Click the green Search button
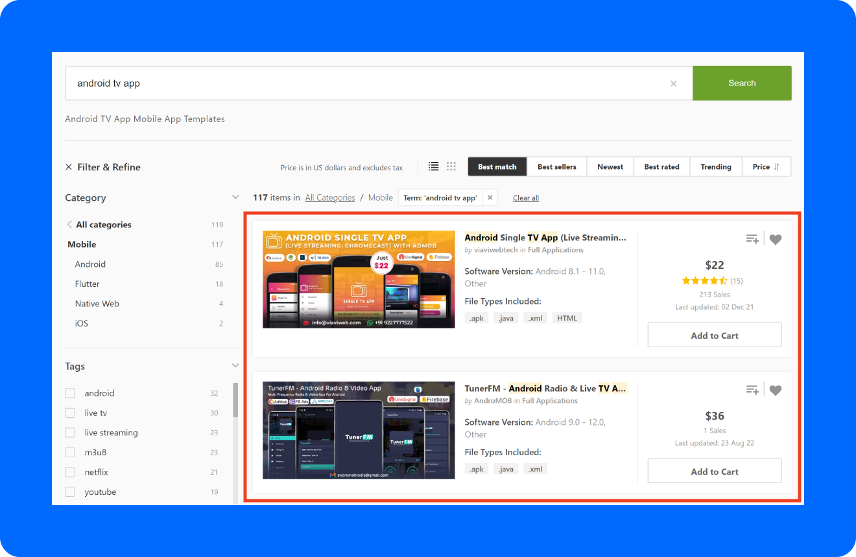Image resolution: width=856 pixels, height=557 pixels. [x=742, y=83]
